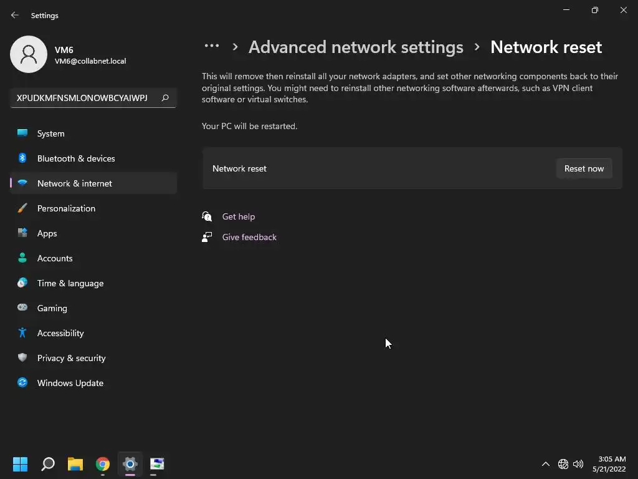The width and height of the screenshot is (638, 479).
Task: Show hidden icons in system tray
Action: pyautogui.click(x=546, y=464)
